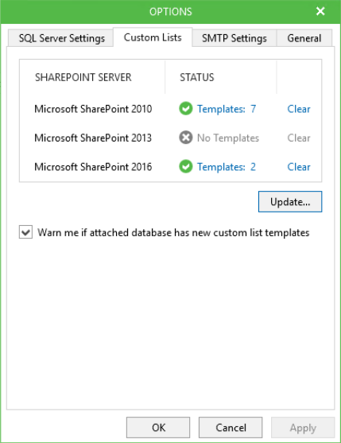Screen dimensions: 341x443
Task: Select the Microsoft SharePoint 2013 row
Action: click(170, 138)
